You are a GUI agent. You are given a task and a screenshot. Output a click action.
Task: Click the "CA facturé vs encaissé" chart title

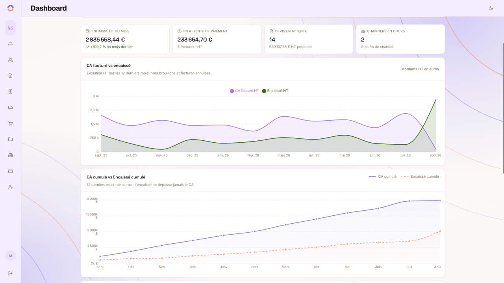pos(109,66)
